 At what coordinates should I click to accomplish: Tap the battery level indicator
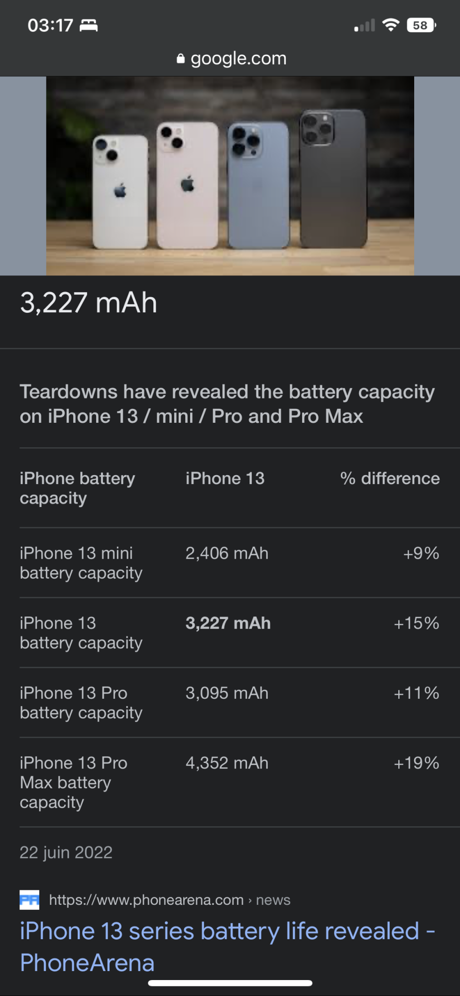point(421,25)
